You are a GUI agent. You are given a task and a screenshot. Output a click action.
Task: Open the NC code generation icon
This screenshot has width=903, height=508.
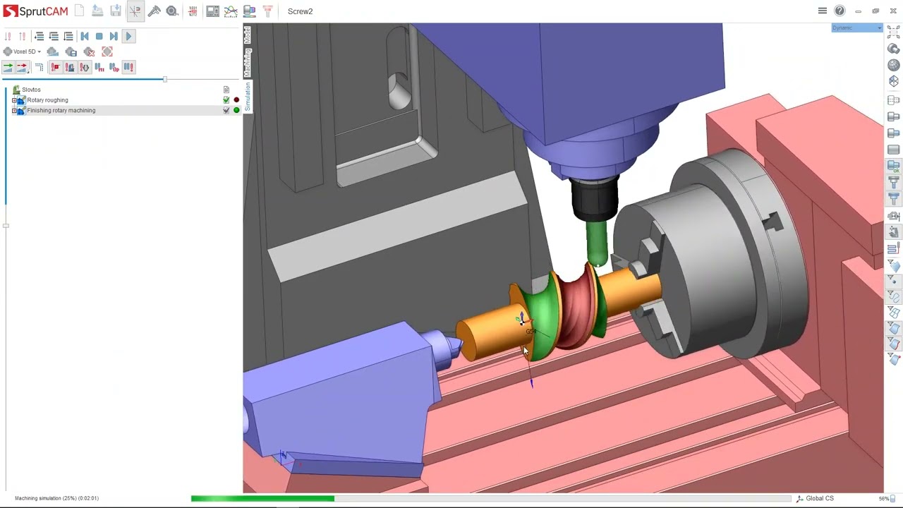coord(193,11)
